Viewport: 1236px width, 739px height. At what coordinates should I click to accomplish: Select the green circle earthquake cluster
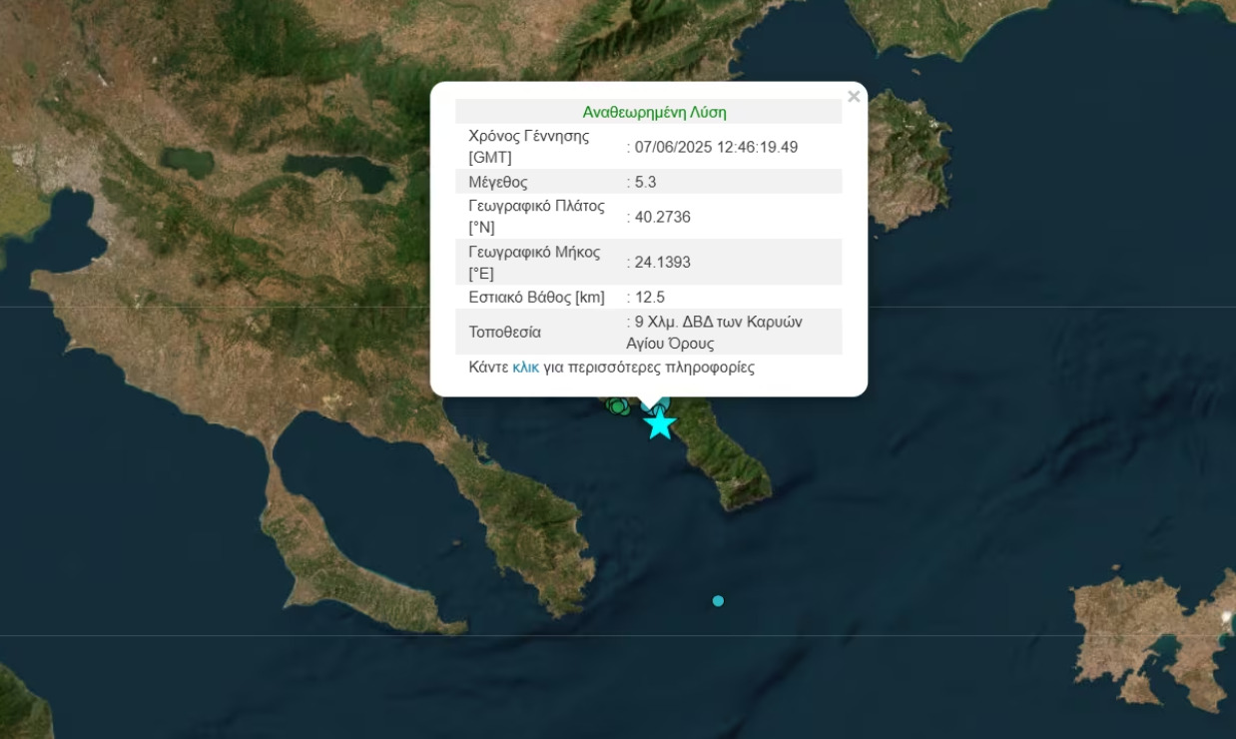click(x=618, y=405)
